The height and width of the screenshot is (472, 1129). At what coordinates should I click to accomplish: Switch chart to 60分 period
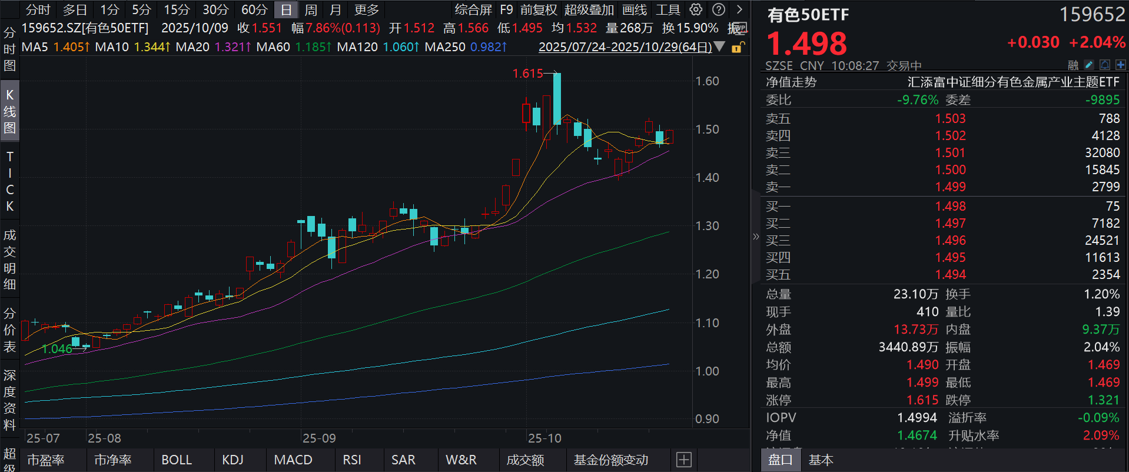254,9
